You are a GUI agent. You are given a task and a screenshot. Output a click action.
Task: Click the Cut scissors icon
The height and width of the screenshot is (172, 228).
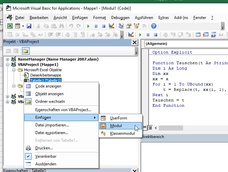[38, 26]
